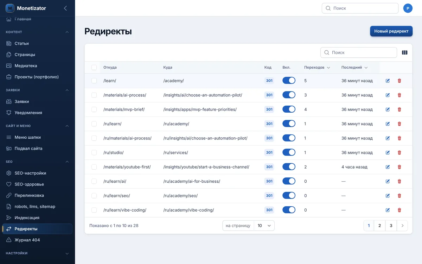Delete the /ru/learn/ redirect row
422x264 pixels.
(x=399, y=124)
